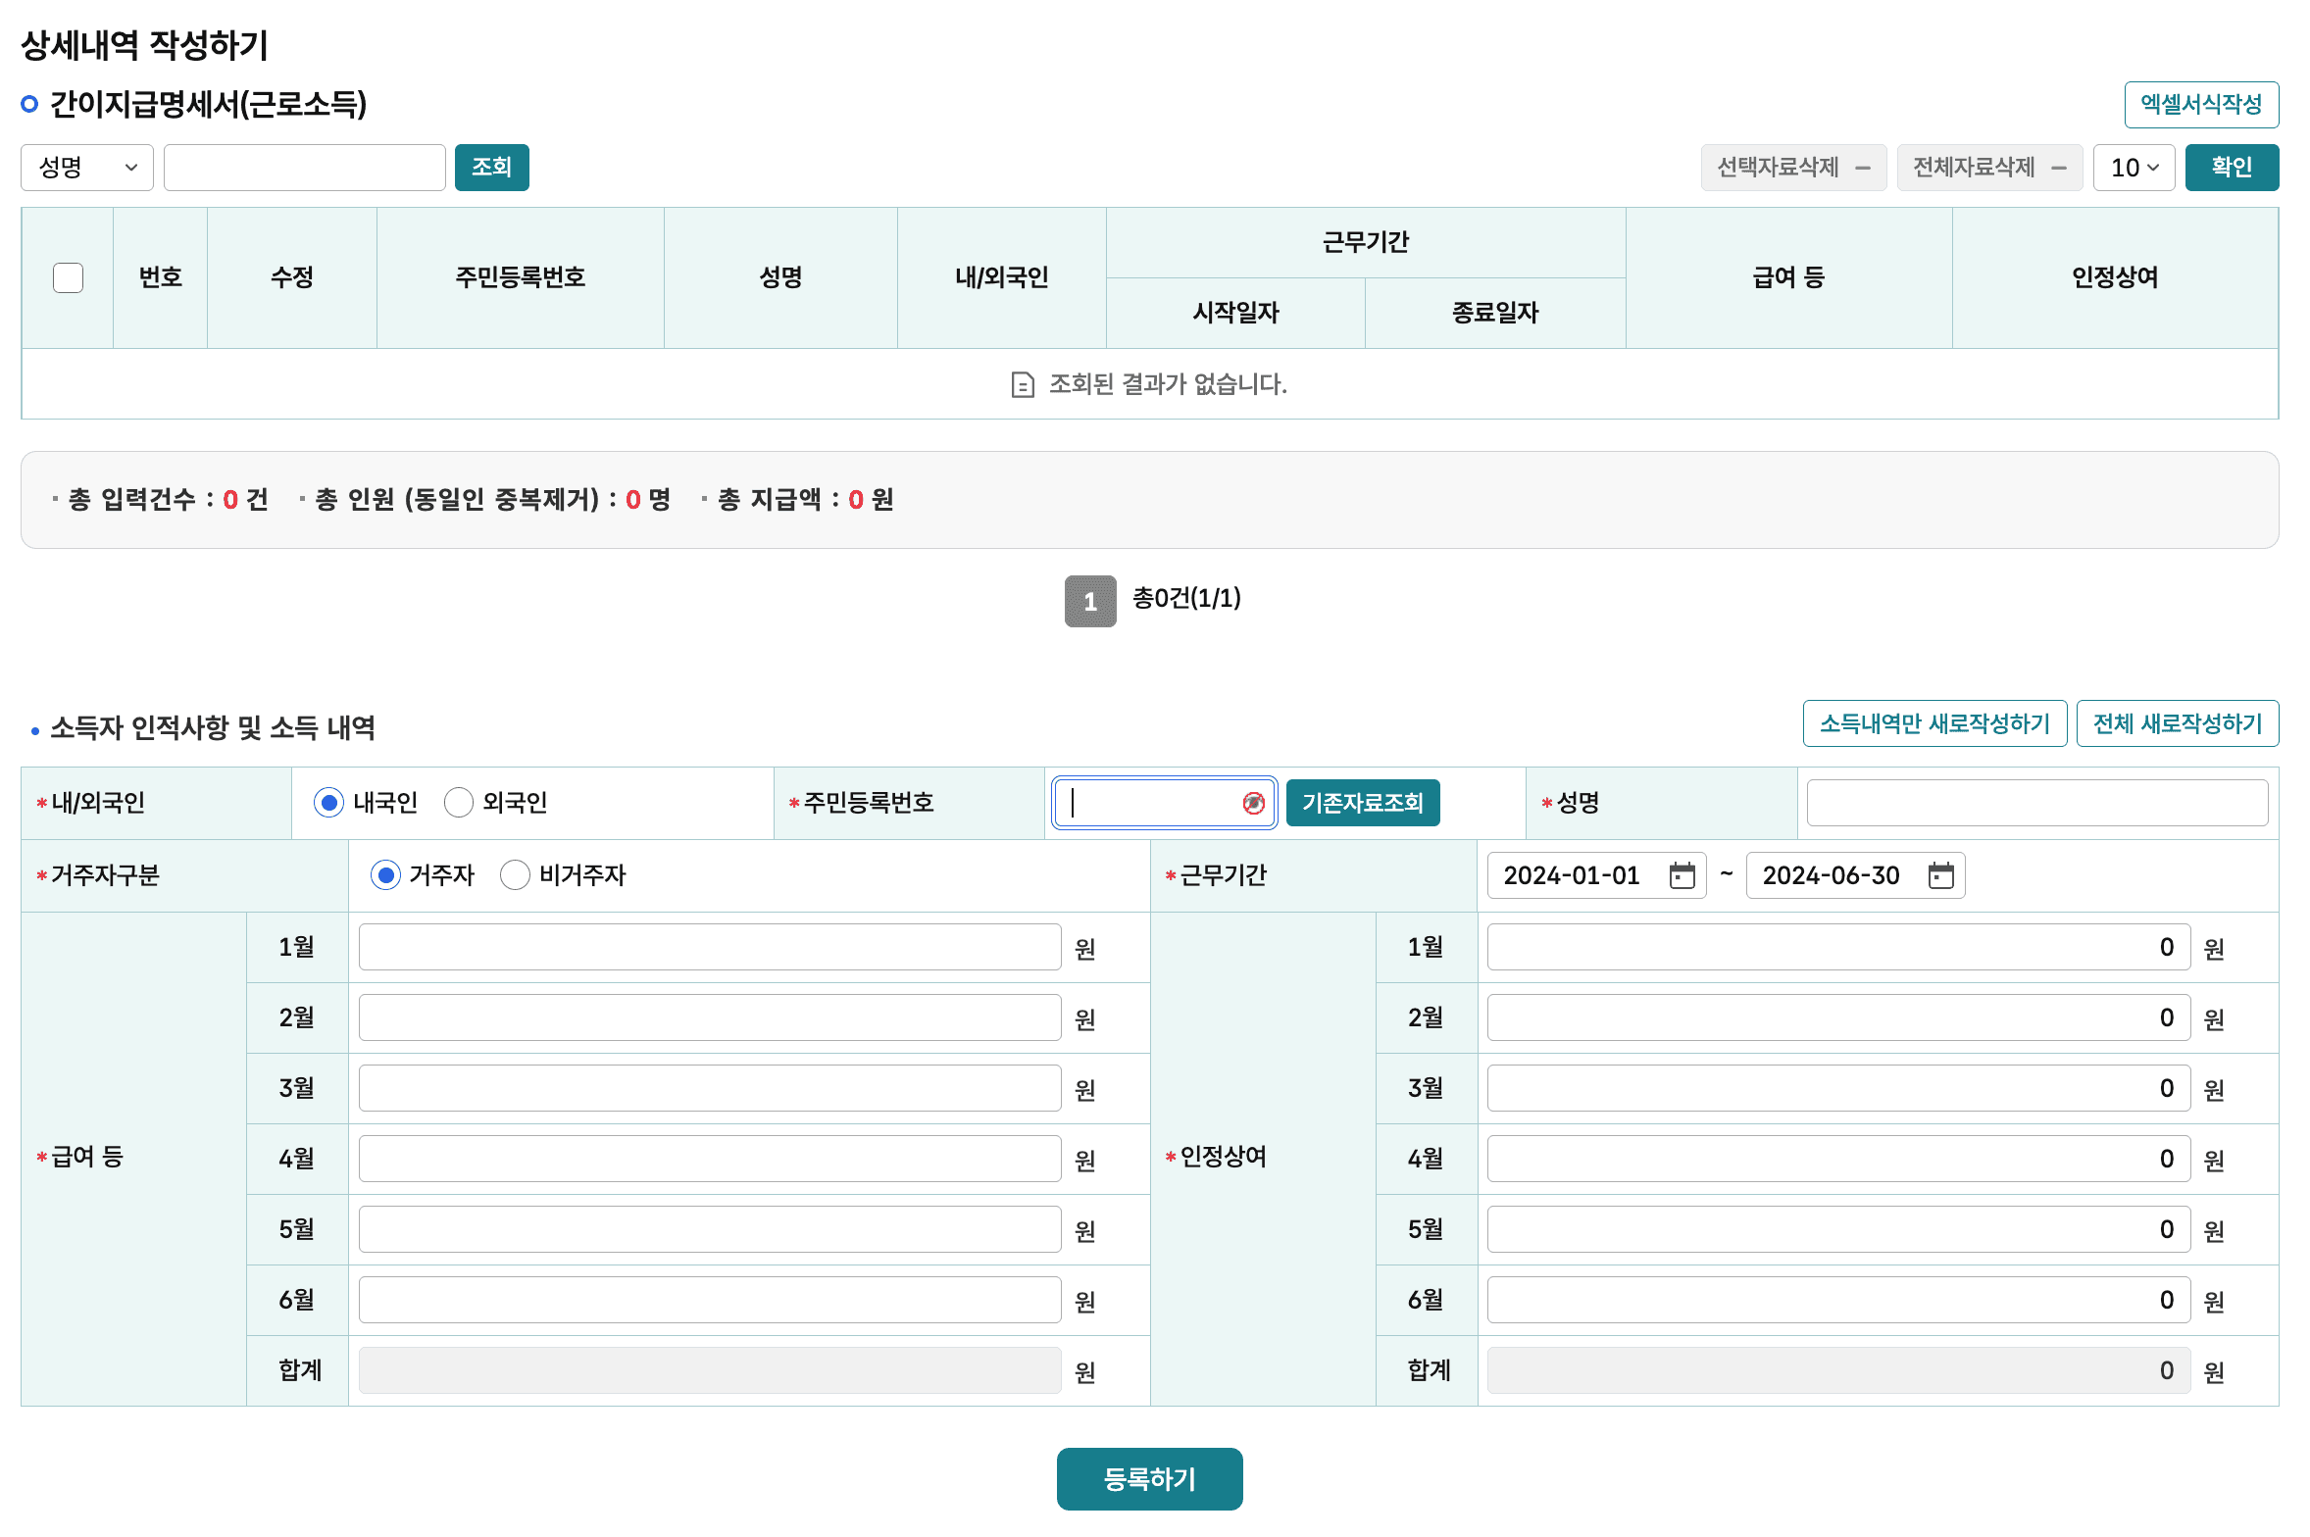The width and height of the screenshot is (2310, 1537).
Task: Click the 인정상여 합계 total field
Action: 1838,1370
